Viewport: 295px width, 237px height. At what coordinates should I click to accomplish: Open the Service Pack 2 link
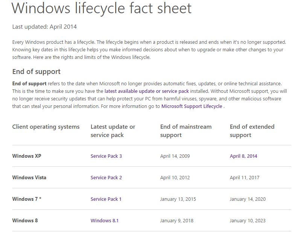click(x=106, y=177)
